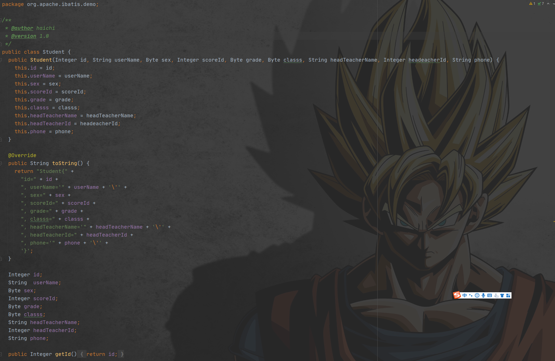
Task: Start voice input with the microphone icon
Action: click(x=483, y=295)
